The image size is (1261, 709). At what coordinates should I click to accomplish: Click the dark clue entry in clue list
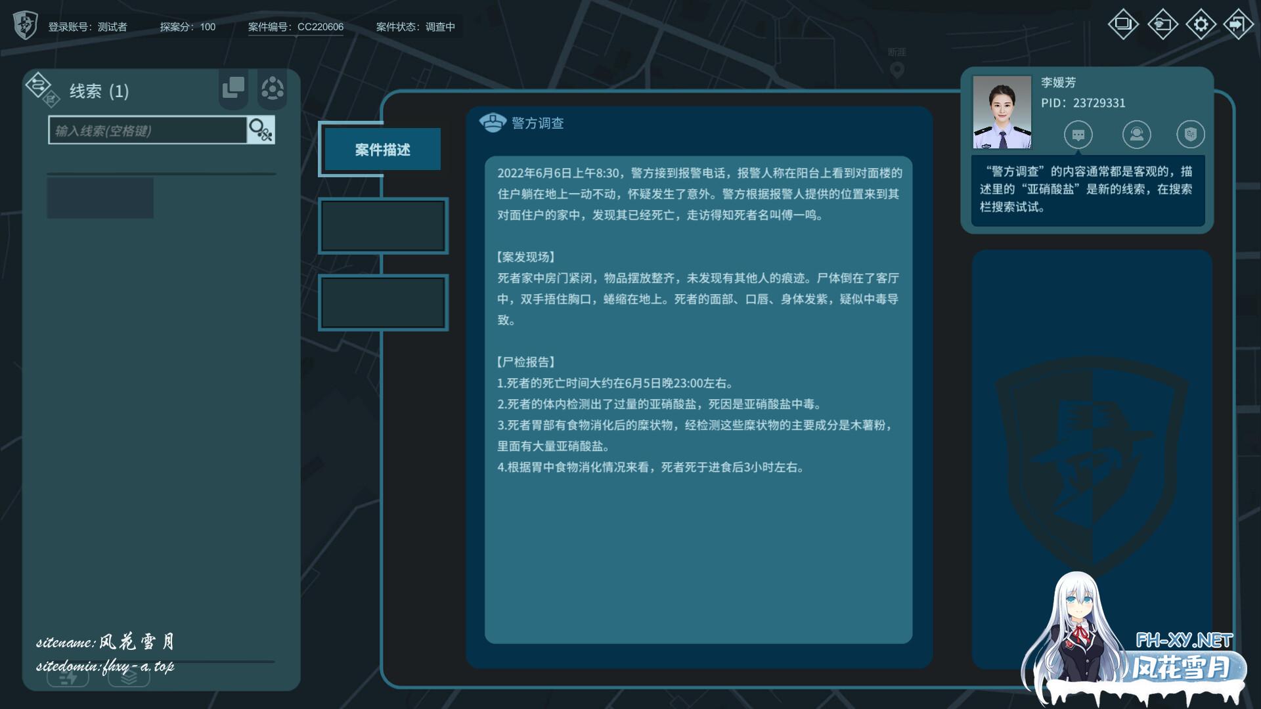pyautogui.click(x=100, y=198)
